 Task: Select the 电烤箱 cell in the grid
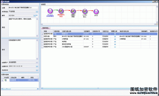tap(72, 41)
